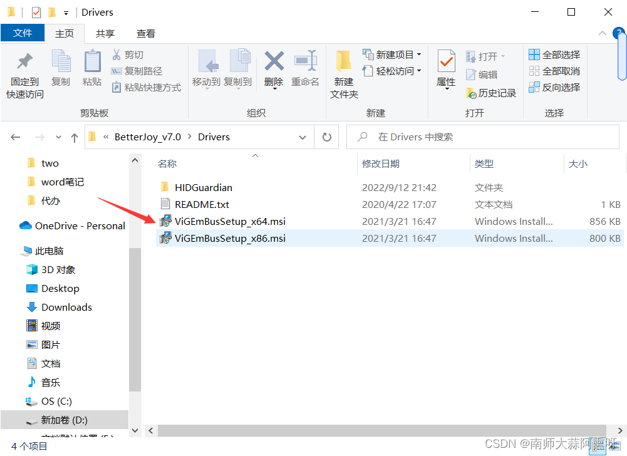Image resolution: width=627 pixels, height=456 pixels.
Task: Click Invert Selection (反向选择)
Action: [x=554, y=87]
